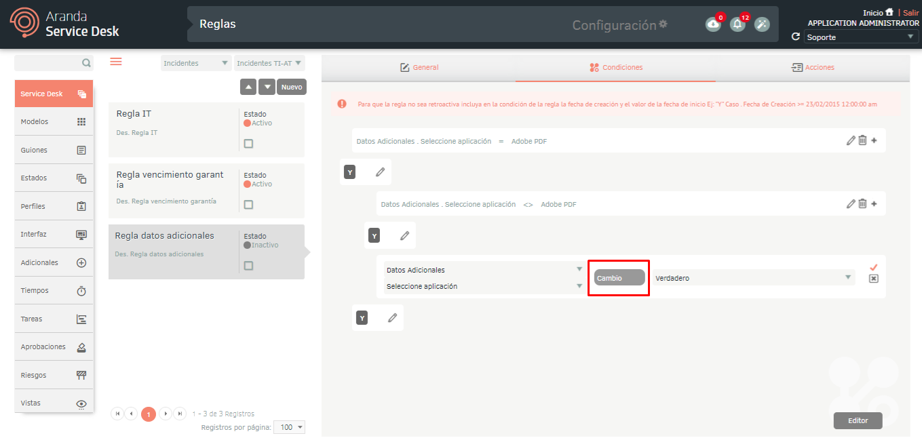Image resolution: width=922 pixels, height=438 pixels.
Task: Open Aprobaciones in sidebar
Action: click(x=54, y=346)
